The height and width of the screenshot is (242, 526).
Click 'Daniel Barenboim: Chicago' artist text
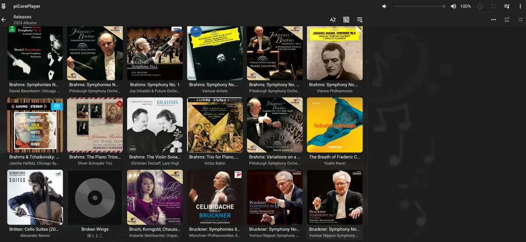click(x=35, y=91)
